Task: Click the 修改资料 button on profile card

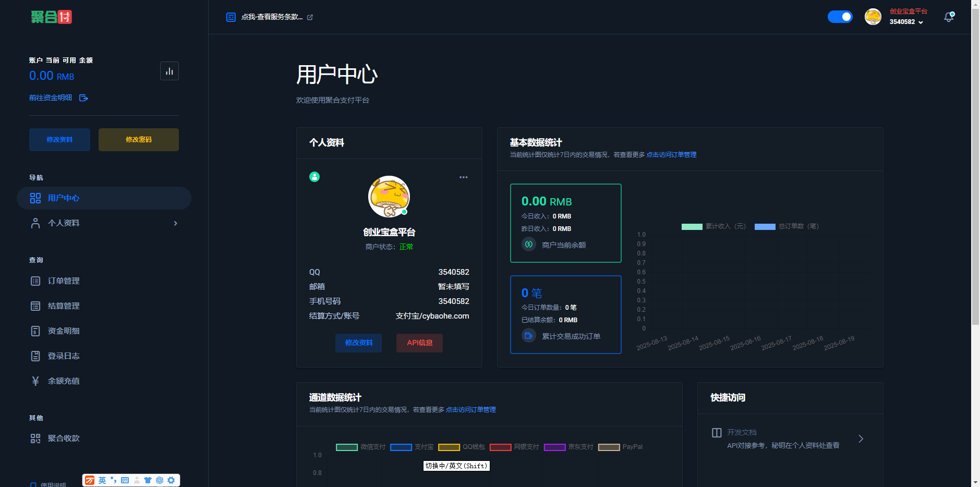Action: coord(358,343)
